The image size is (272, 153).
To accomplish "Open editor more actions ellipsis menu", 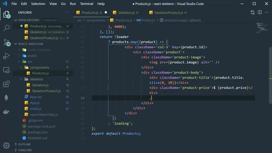I will pyautogui.click(x=266, y=12).
